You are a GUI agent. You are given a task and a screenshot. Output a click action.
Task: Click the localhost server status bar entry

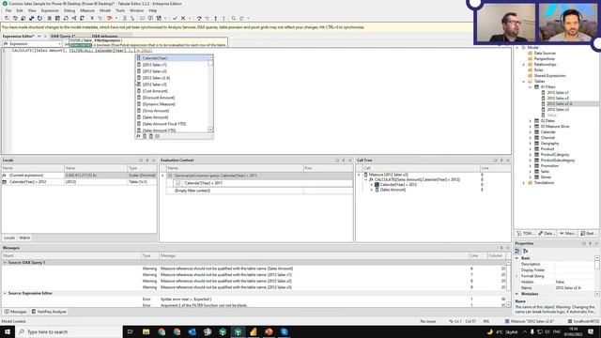click(x=583, y=321)
